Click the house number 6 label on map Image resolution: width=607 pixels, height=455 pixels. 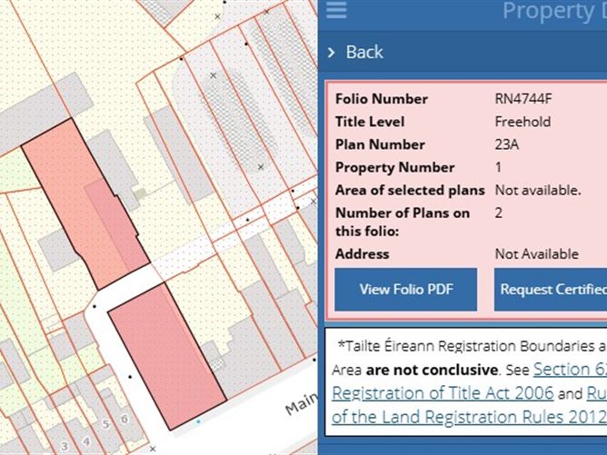[x=124, y=417]
